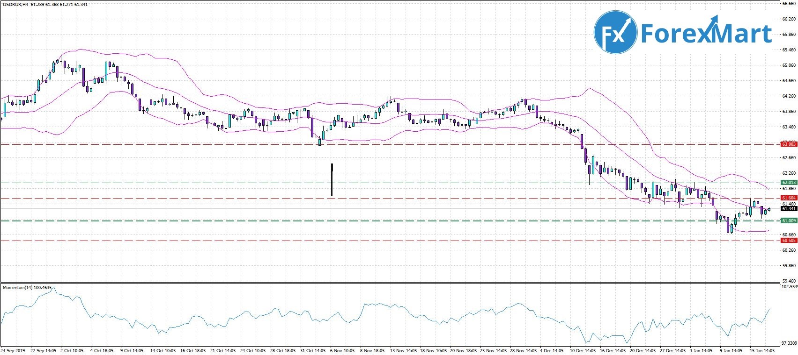Click the 15 Jan 14:05 time axis label
The height and width of the screenshot is (355, 798).
click(x=761, y=350)
